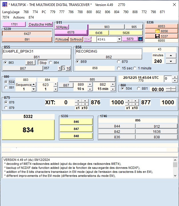Image resolution: width=179 pixels, height=206 pixels.
Task: Click in the RECORDING text field
Action: click(109, 51)
